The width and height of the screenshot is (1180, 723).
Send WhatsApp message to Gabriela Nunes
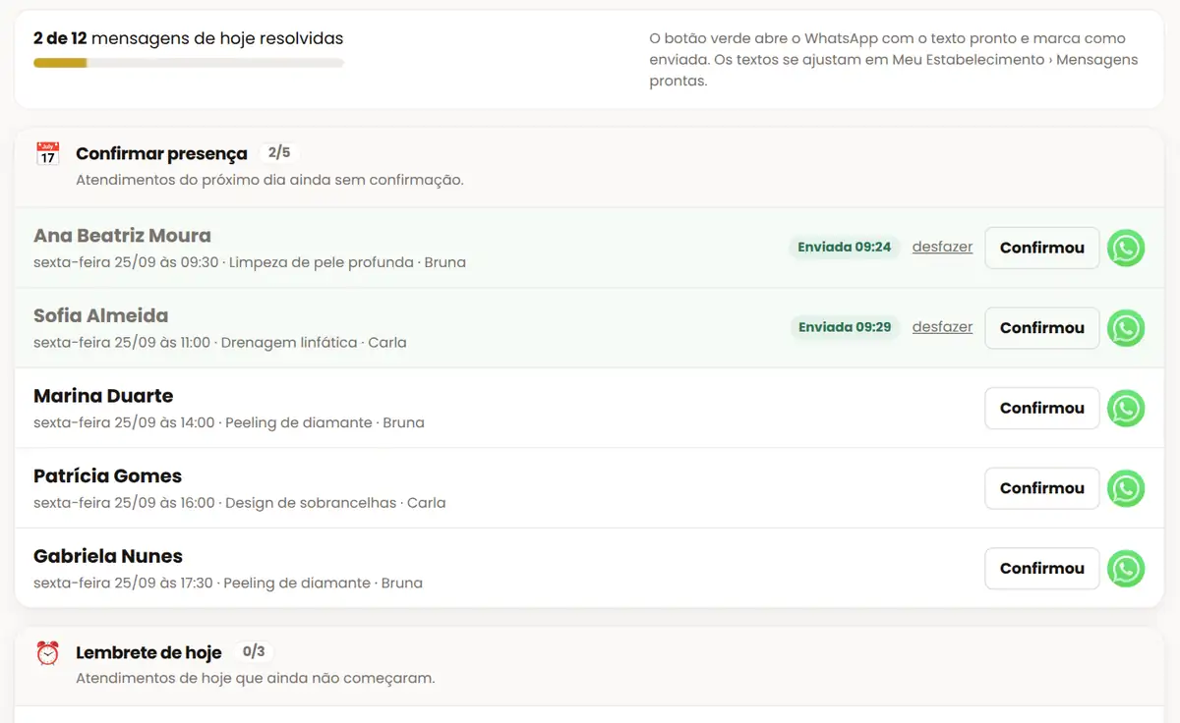pyautogui.click(x=1126, y=569)
